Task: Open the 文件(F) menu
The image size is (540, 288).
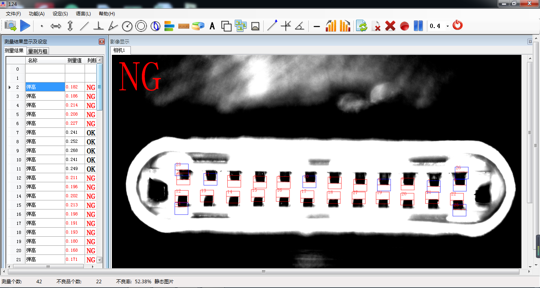Action: [x=13, y=14]
